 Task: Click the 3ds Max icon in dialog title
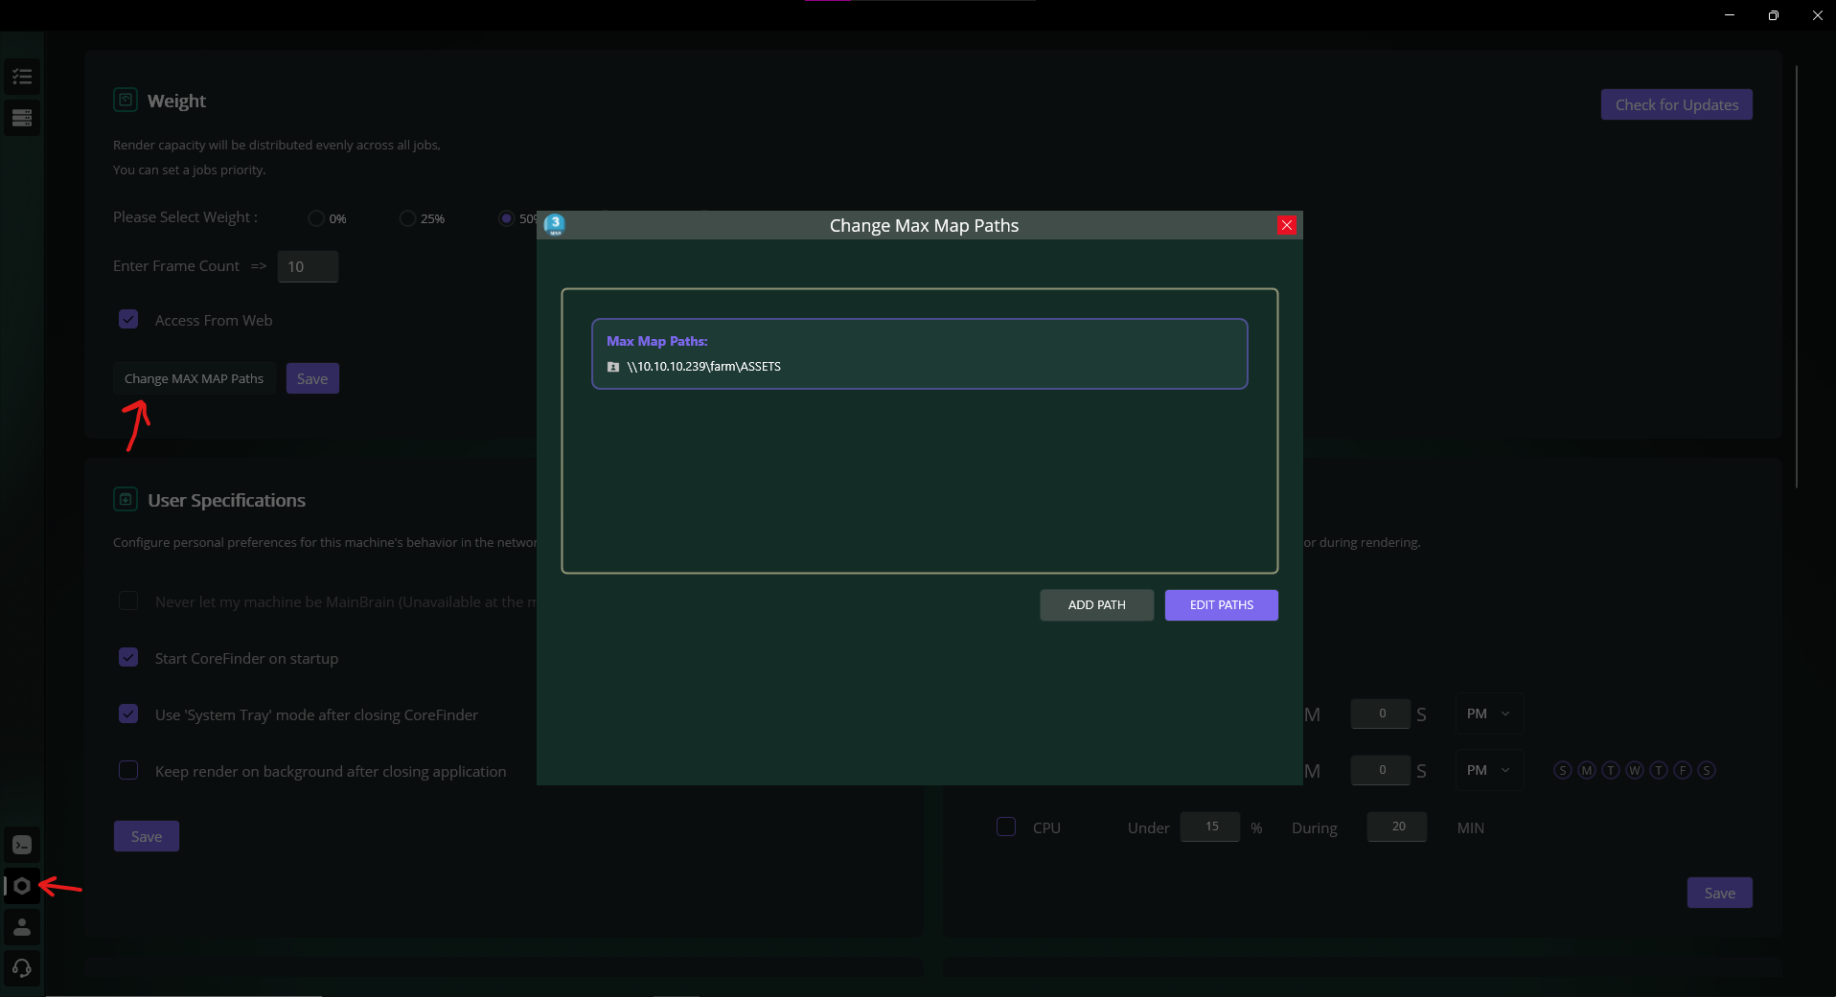point(555,225)
